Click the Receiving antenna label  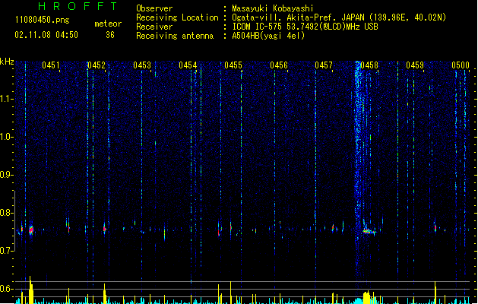pos(175,36)
